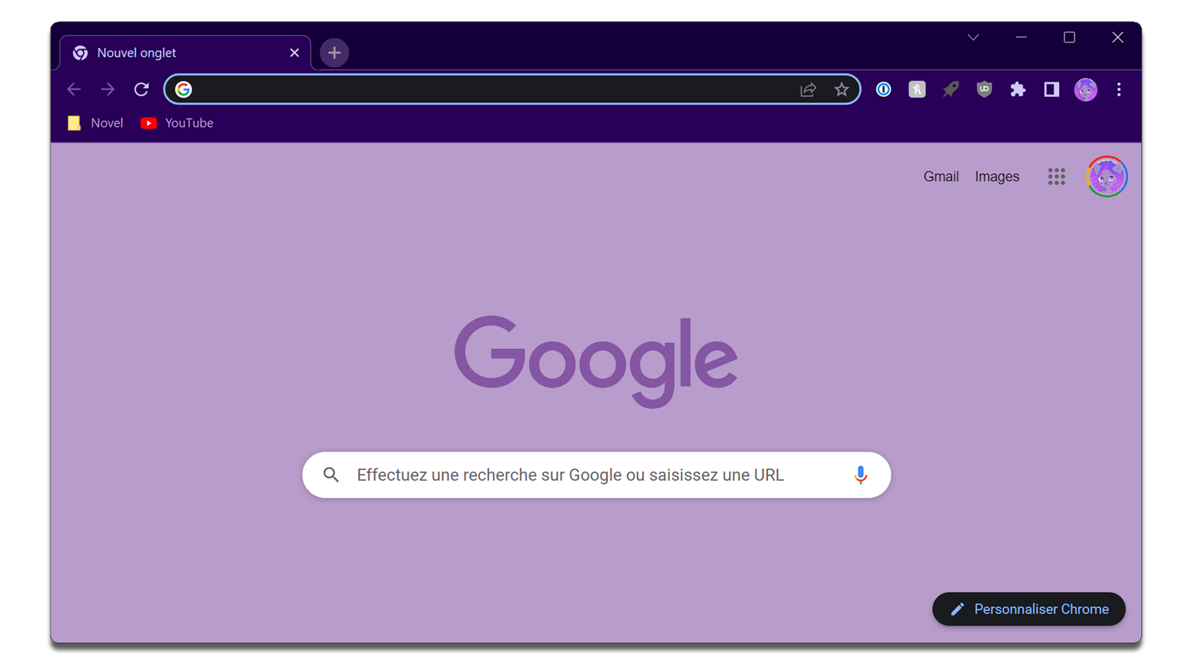
Task: Expand the tab search chevron
Action: point(973,37)
